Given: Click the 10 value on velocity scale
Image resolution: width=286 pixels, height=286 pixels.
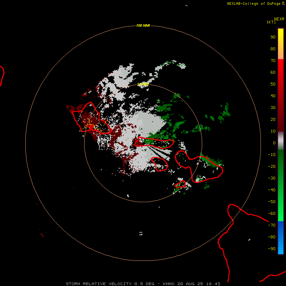Looking at the screenshot, I should point(273,131).
